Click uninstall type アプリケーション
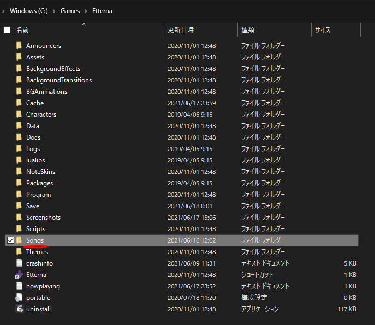375x325 pixels. (x=260, y=309)
